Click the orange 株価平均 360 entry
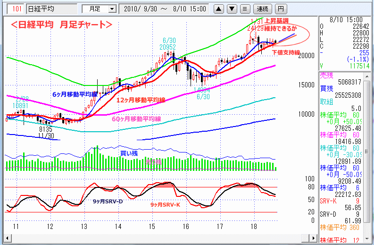 (340, 228)
